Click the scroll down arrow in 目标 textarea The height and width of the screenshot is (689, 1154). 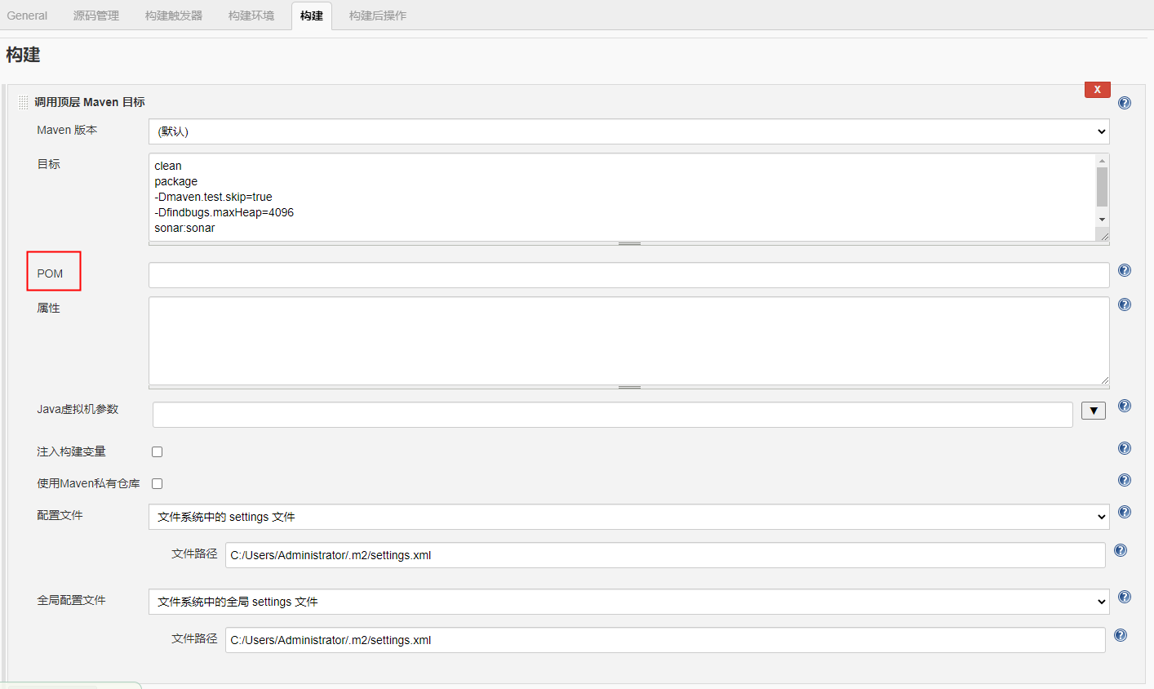coord(1102,219)
